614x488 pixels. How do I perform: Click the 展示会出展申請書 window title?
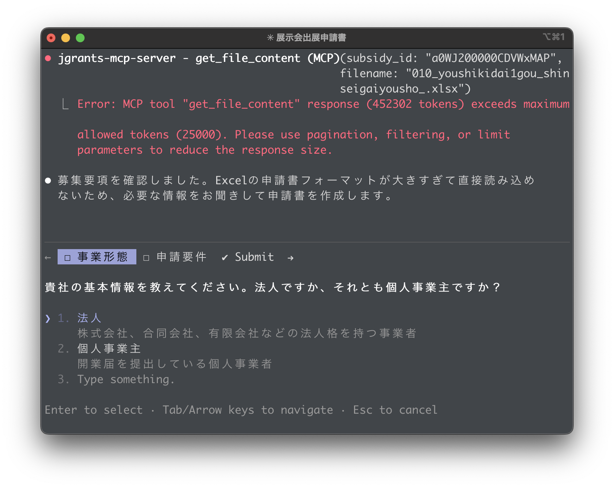311,38
